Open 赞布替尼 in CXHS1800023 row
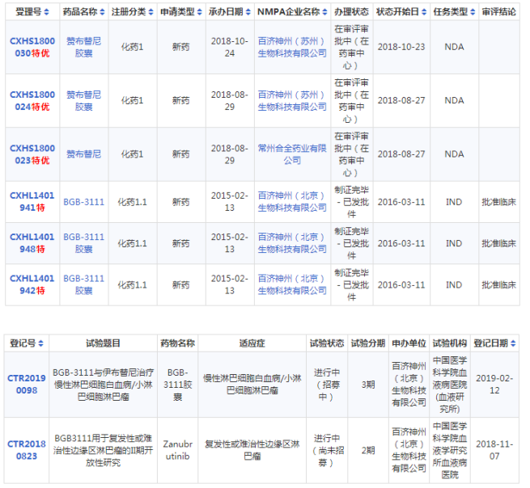The image size is (530, 488). (x=84, y=154)
